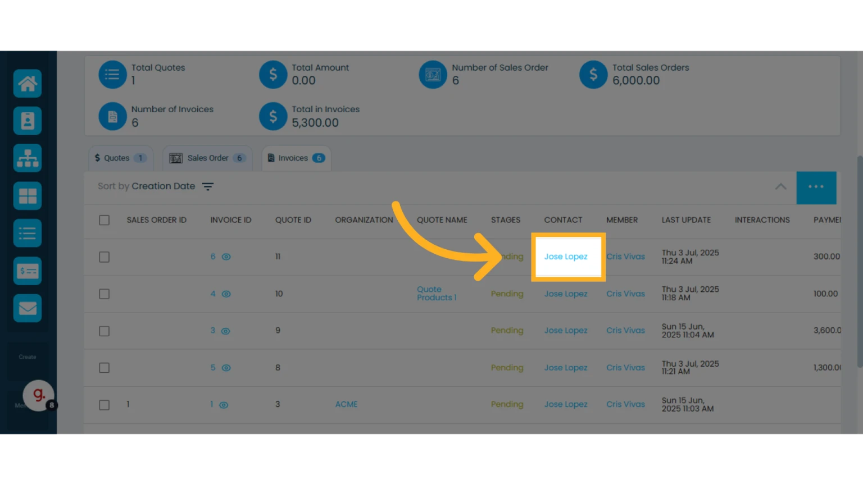Click the ORGANIZATION column header
Viewport: 863px width, 485px height.
point(364,220)
